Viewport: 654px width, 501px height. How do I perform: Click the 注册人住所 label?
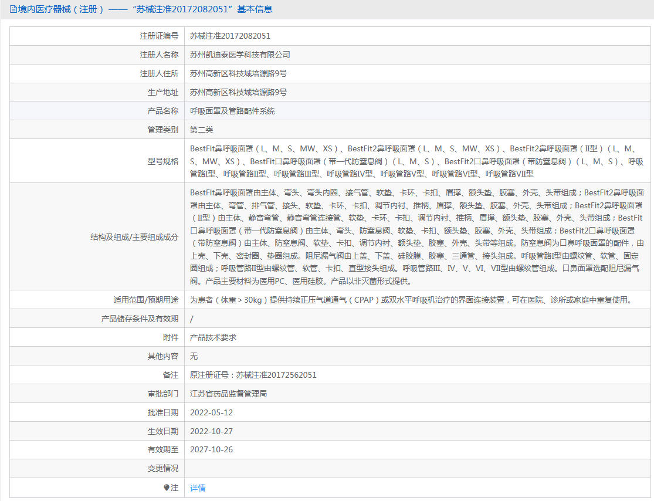pyautogui.click(x=159, y=73)
